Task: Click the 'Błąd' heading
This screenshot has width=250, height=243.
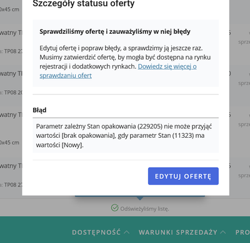Action: (x=39, y=110)
